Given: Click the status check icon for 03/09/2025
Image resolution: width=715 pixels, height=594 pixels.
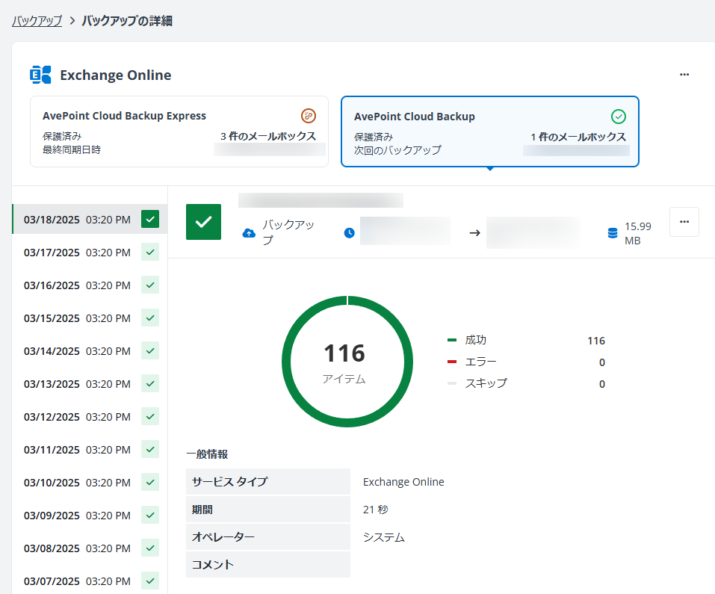Looking at the screenshot, I should click(150, 515).
